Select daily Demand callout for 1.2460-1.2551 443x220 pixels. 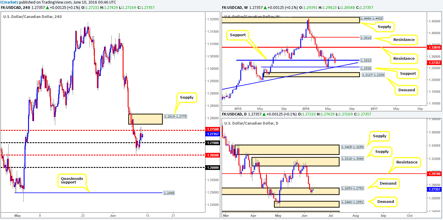(x=386, y=202)
